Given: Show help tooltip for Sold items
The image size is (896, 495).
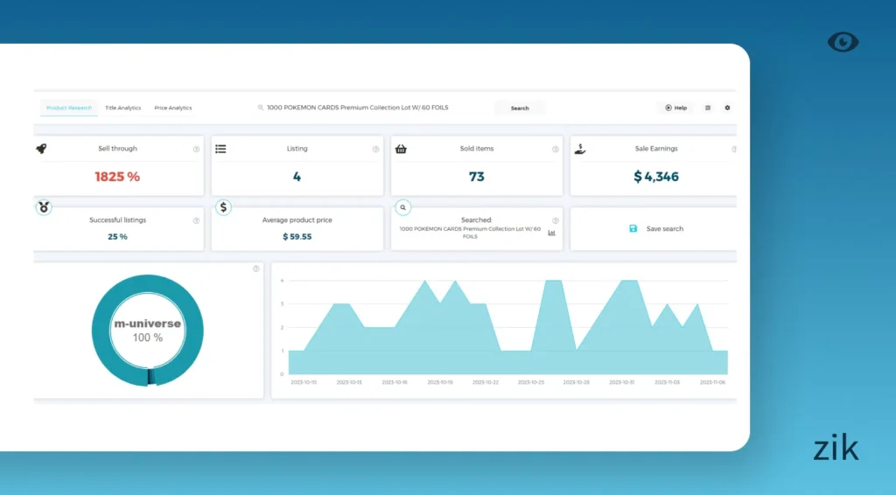Looking at the screenshot, I should point(555,150).
